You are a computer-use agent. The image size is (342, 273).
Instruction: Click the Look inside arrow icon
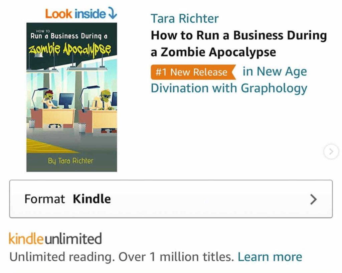[113, 13]
